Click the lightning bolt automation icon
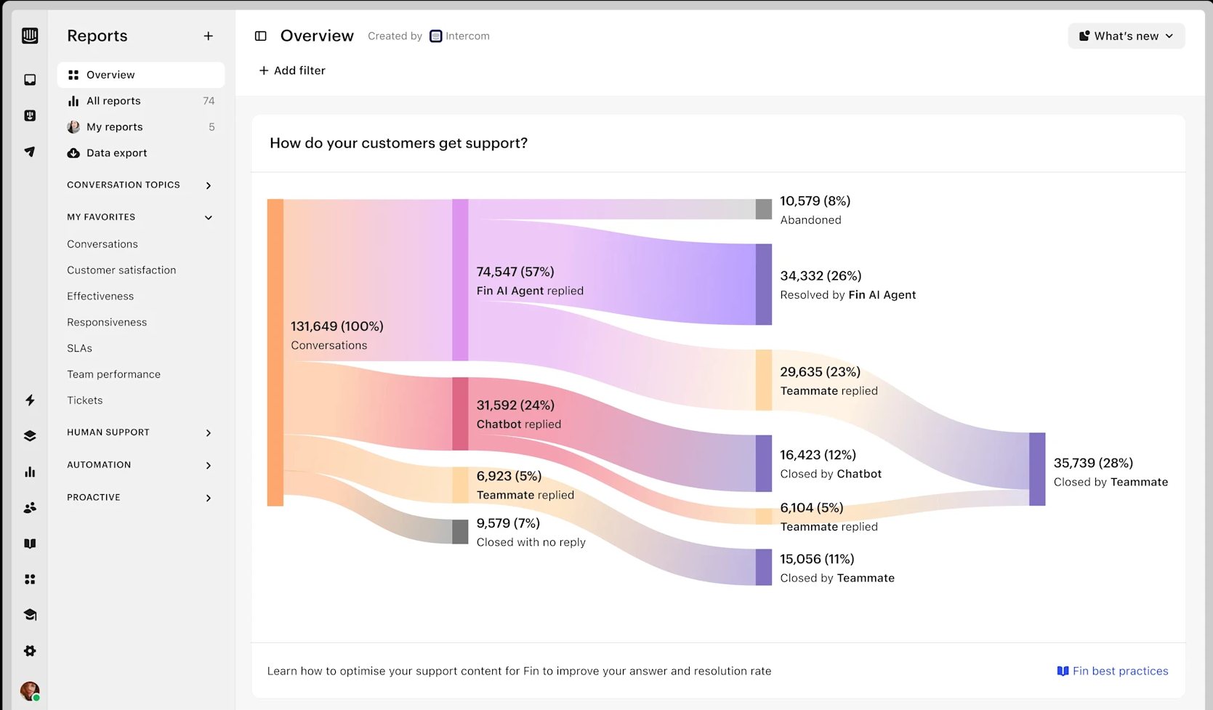 click(x=30, y=400)
